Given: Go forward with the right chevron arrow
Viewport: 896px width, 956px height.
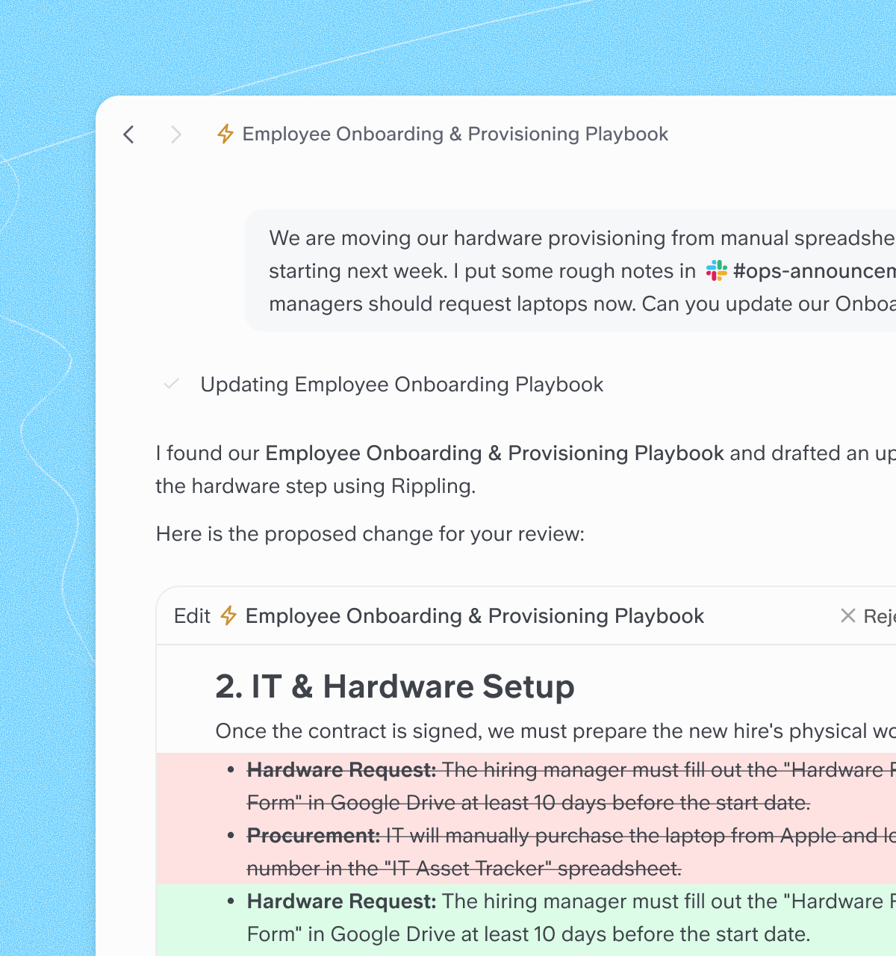Looking at the screenshot, I should [175, 134].
